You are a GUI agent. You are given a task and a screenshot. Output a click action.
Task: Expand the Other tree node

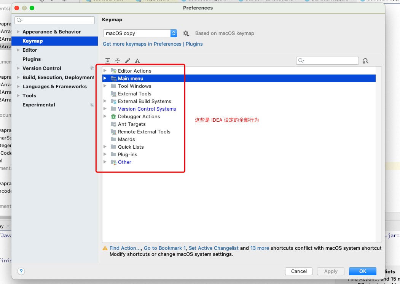coord(105,162)
